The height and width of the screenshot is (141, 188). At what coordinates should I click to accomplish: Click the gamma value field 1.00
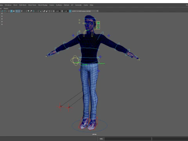tap(65, 11)
